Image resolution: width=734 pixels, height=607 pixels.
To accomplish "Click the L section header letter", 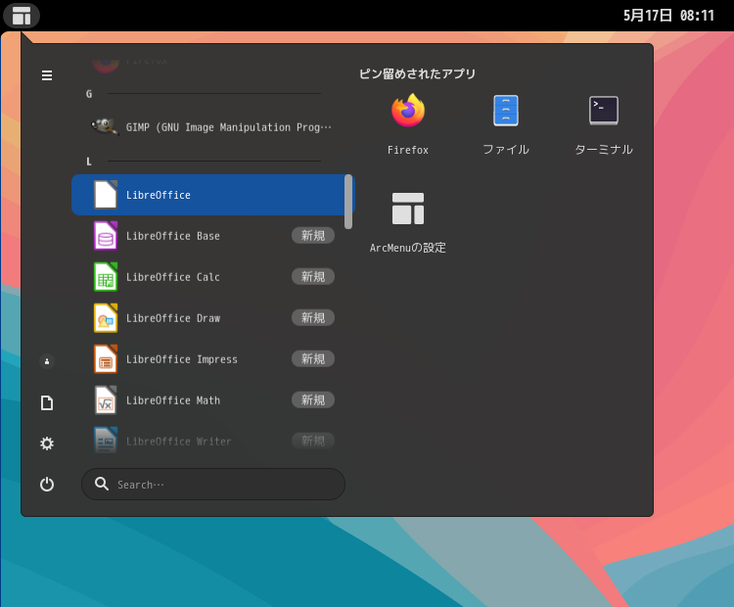I will click(89, 162).
